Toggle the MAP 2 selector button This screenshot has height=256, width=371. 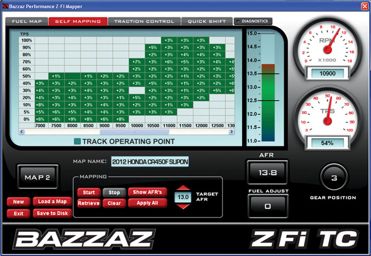pyautogui.click(x=38, y=177)
